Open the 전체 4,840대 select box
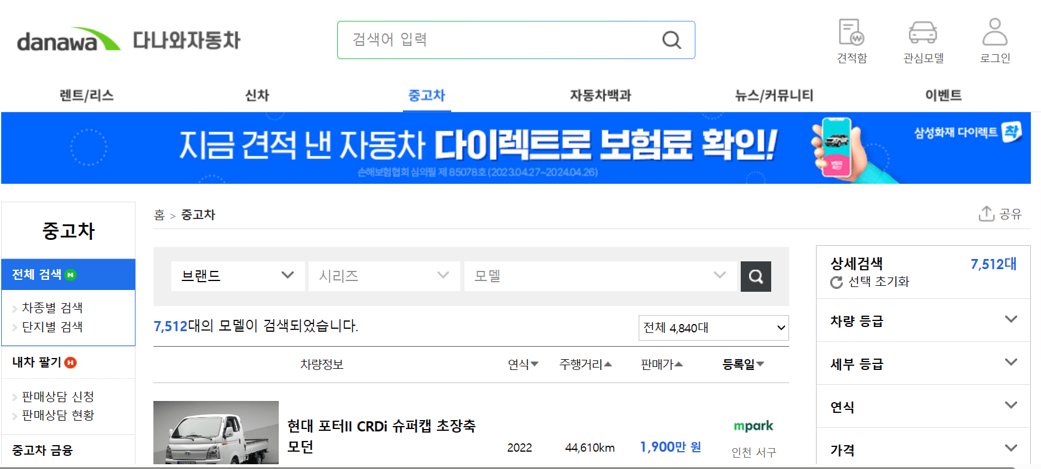 tap(714, 328)
